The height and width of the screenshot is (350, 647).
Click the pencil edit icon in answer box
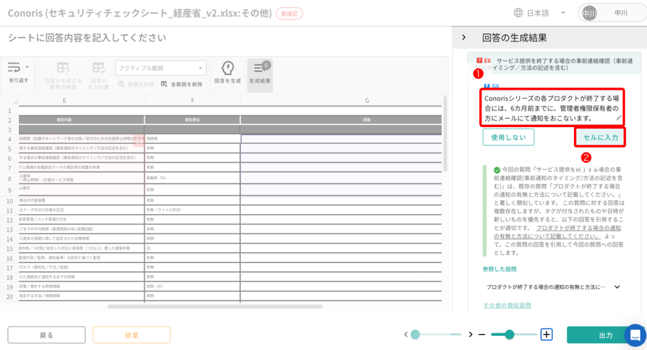tap(619, 118)
